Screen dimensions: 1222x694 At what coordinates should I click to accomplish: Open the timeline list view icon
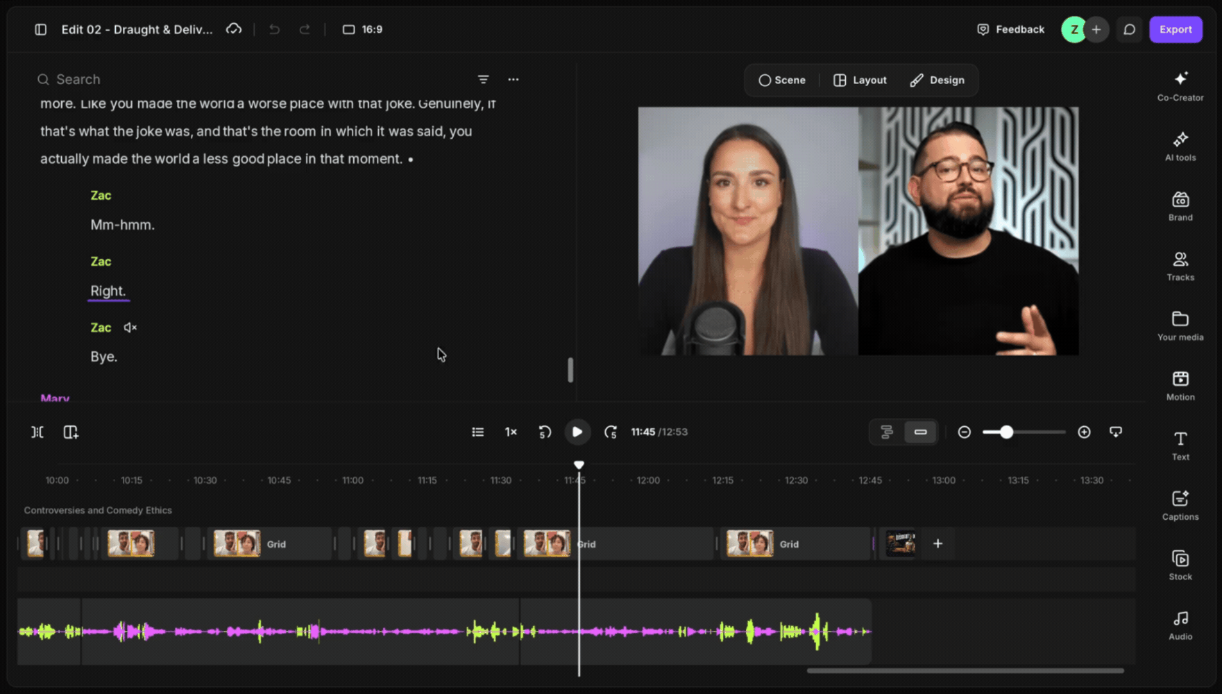point(477,432)
